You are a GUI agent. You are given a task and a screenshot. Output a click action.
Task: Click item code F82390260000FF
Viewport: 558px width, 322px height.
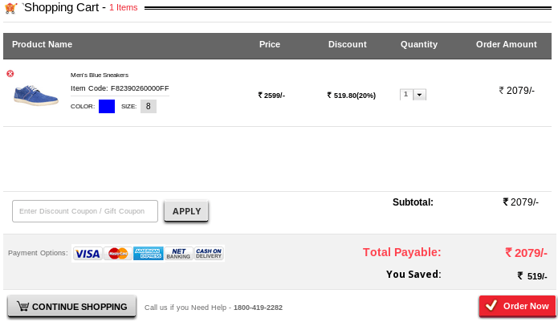[x=140, y=88]
